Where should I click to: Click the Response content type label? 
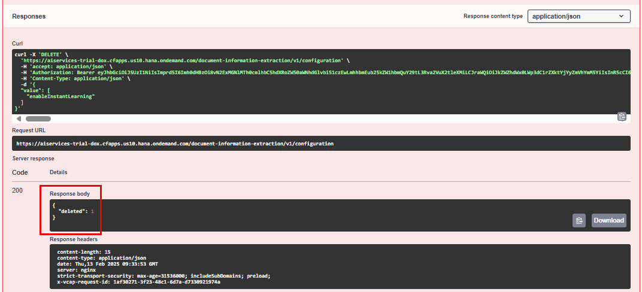coord(493,16)
